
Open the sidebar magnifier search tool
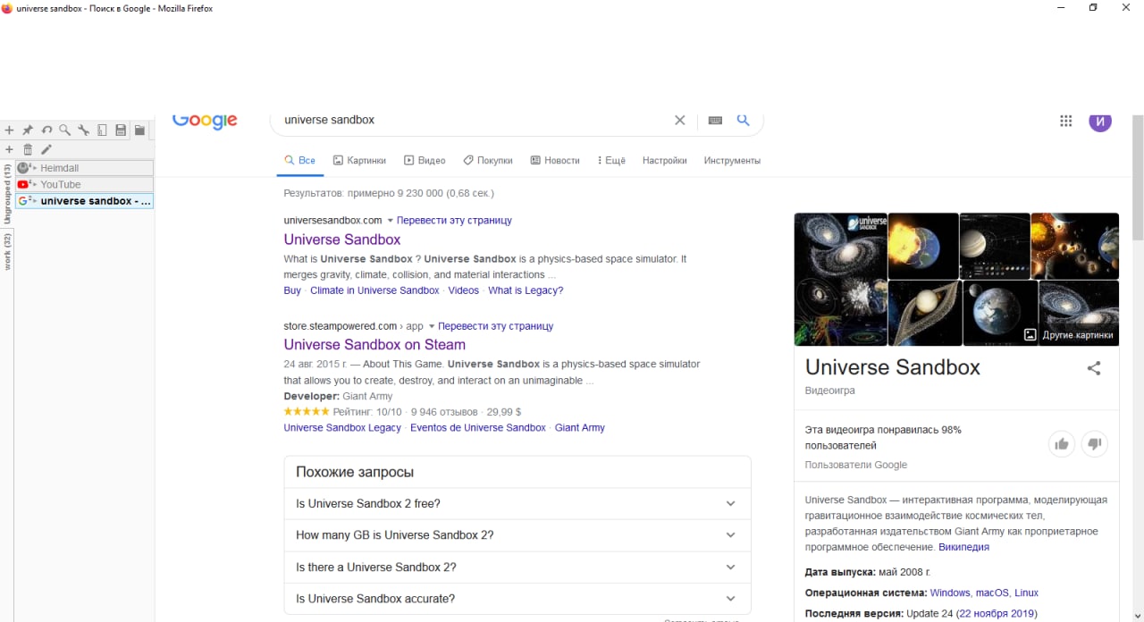64,130
